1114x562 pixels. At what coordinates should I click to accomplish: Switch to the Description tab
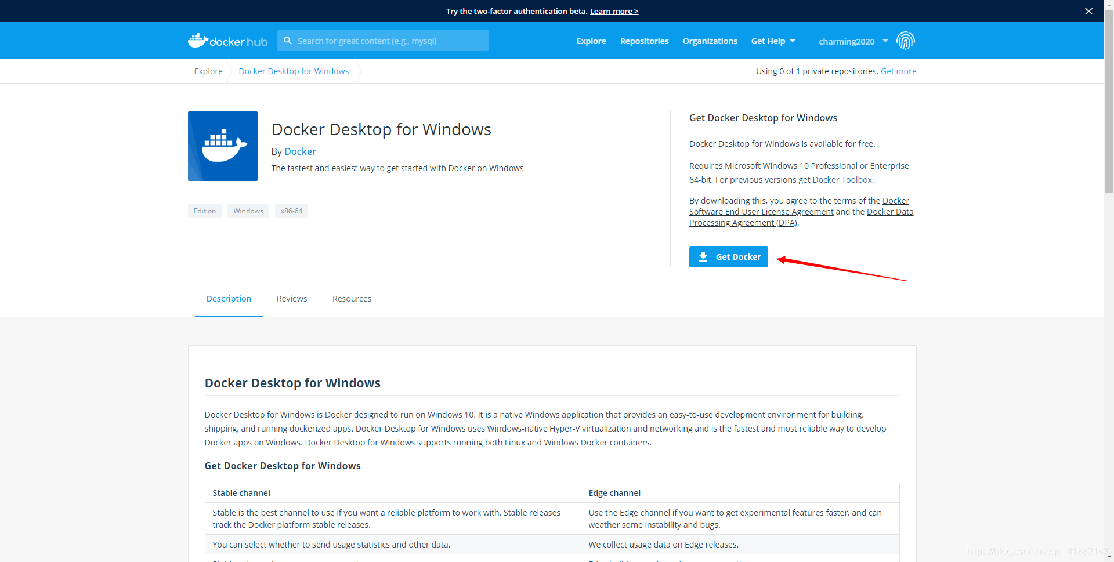click(229, 299)
